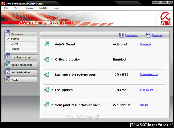Expand the Last update details

click(x=52, y=90)
